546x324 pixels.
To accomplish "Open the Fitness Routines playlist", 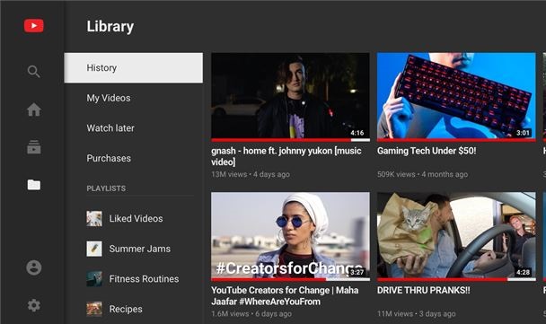I will coord(144,279).
